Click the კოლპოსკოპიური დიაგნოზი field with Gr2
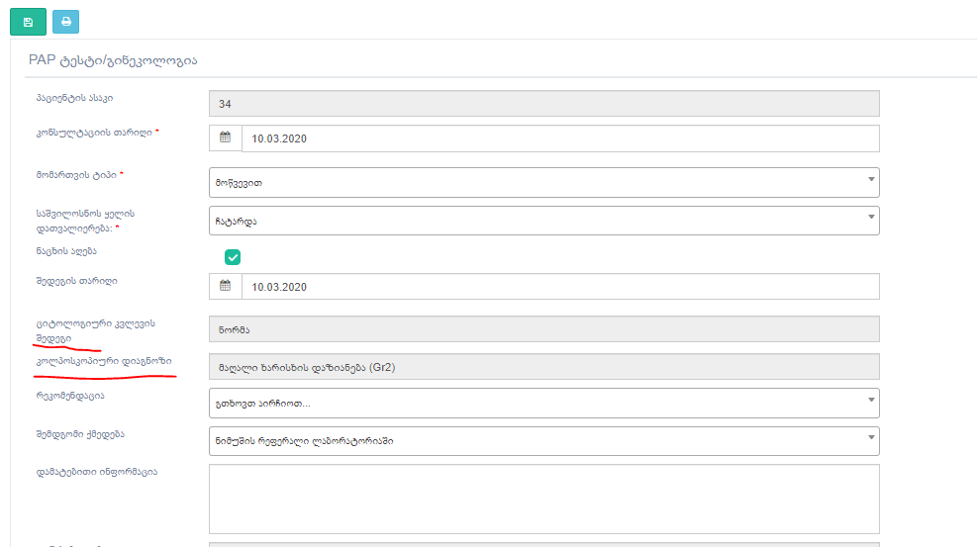Viewport: 977px width, 547px height. coord(543,368)
